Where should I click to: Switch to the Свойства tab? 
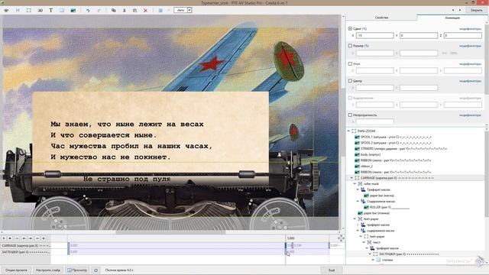[x=381, y=18]
